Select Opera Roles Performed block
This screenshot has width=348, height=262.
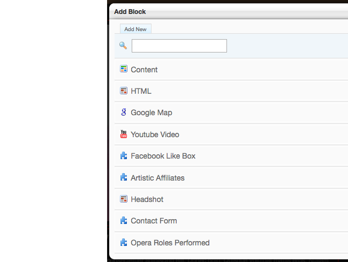231,243
